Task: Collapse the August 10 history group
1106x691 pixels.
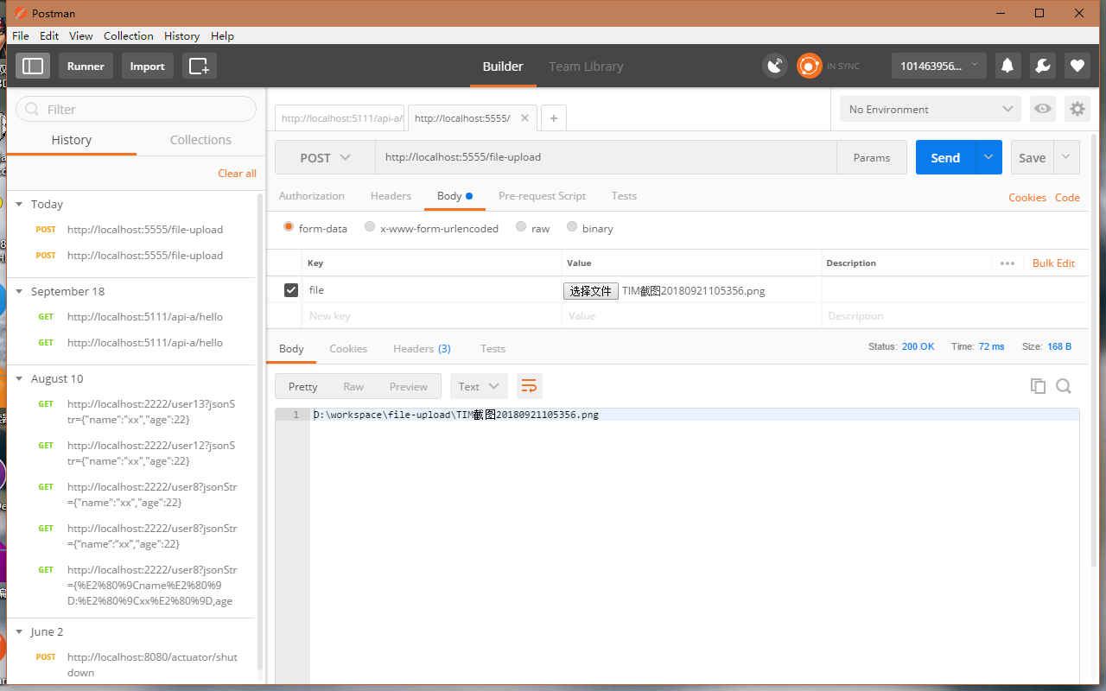Action: [x=19, y=378]
